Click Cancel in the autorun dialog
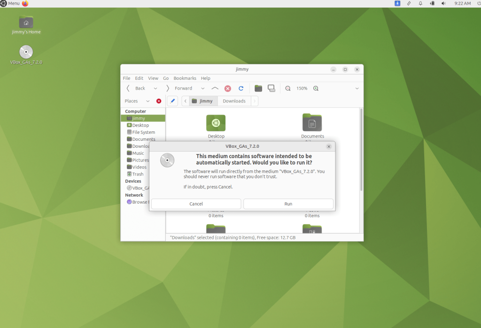 coord(196,204)
